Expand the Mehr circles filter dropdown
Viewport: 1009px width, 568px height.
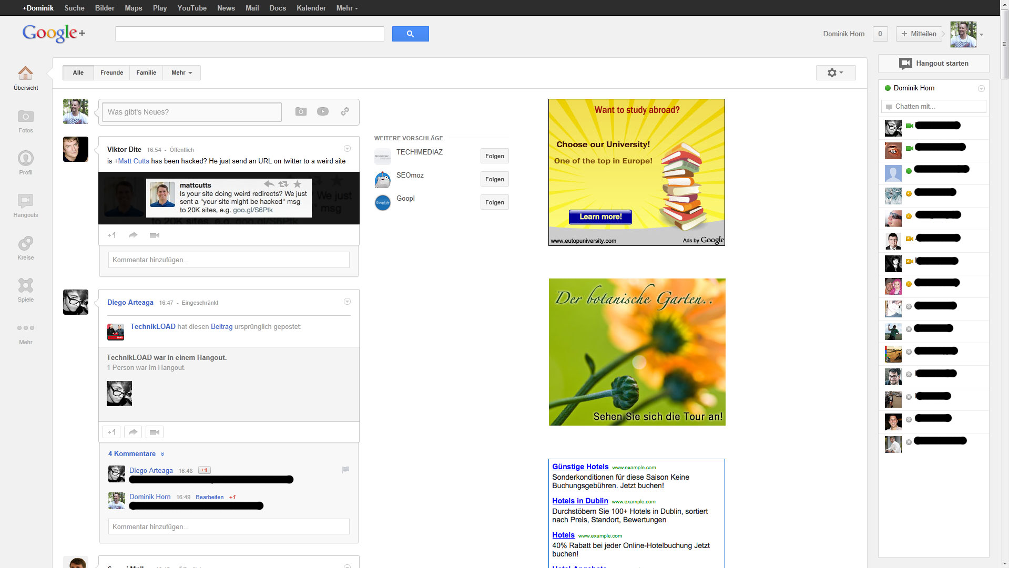coord(181,73)
